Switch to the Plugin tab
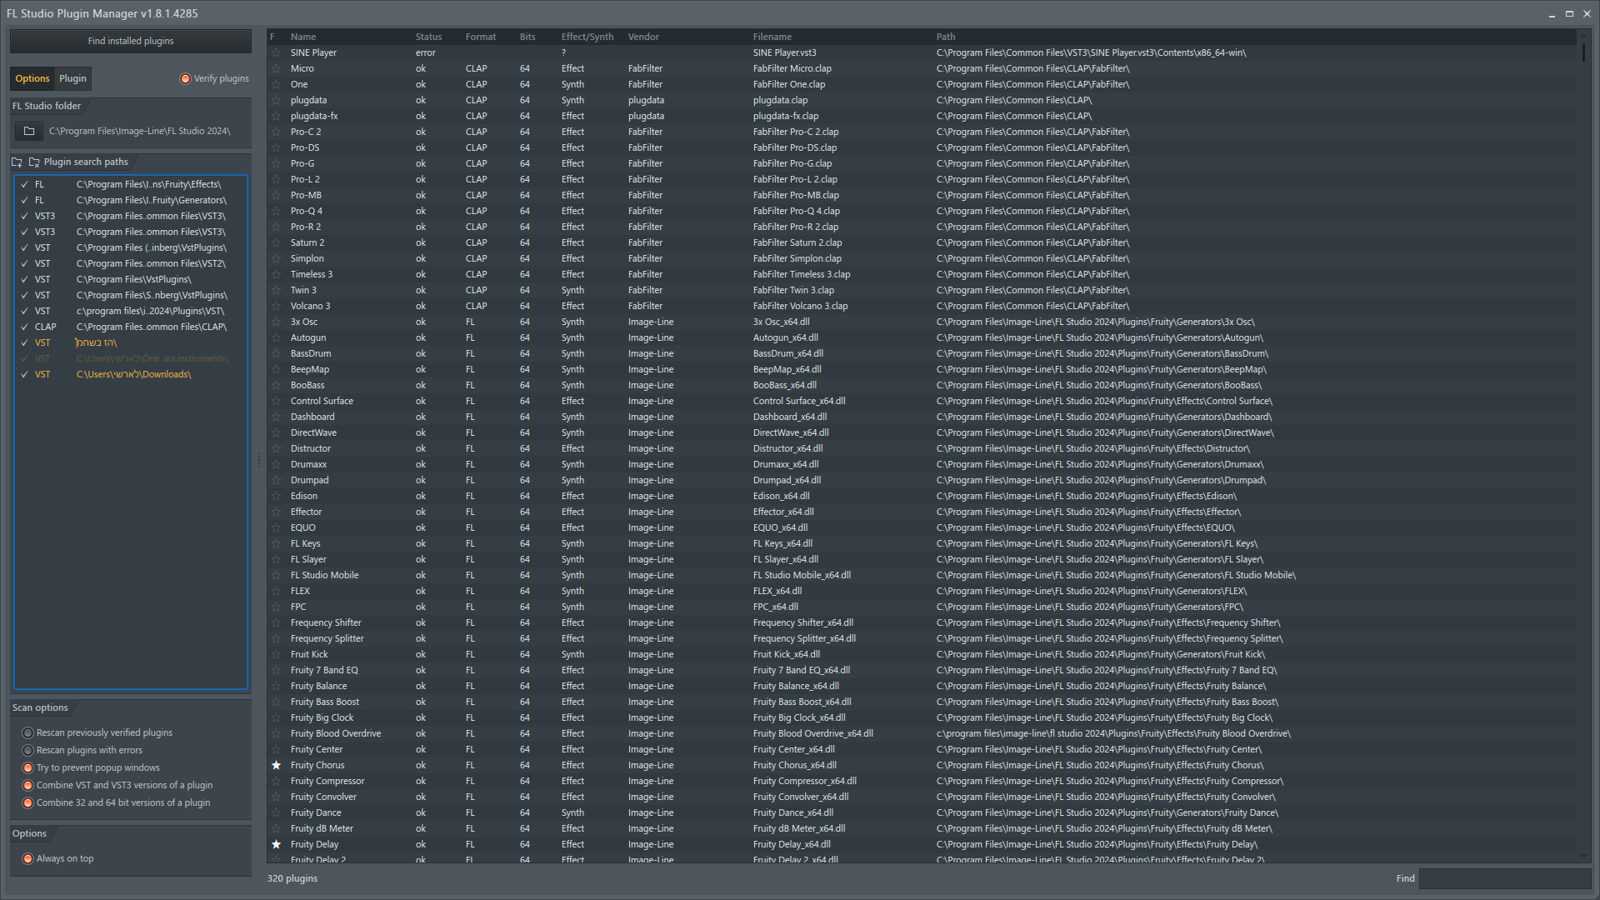Image resolution: width=1600 pixels, height=900 pixels. [x=72, y=78]
